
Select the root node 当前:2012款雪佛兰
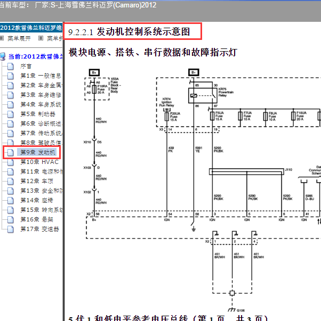tap(35, 56)
